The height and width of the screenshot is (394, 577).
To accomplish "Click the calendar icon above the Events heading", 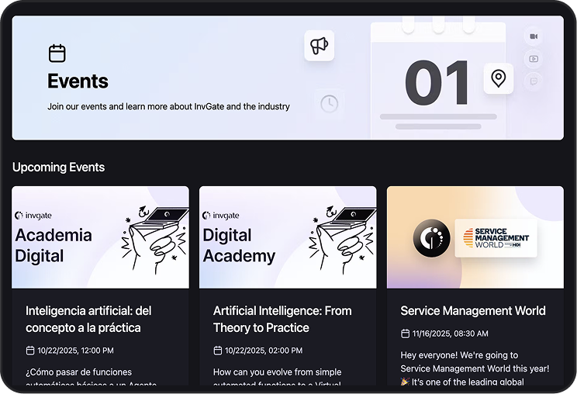I will click(x=57, y=54).
